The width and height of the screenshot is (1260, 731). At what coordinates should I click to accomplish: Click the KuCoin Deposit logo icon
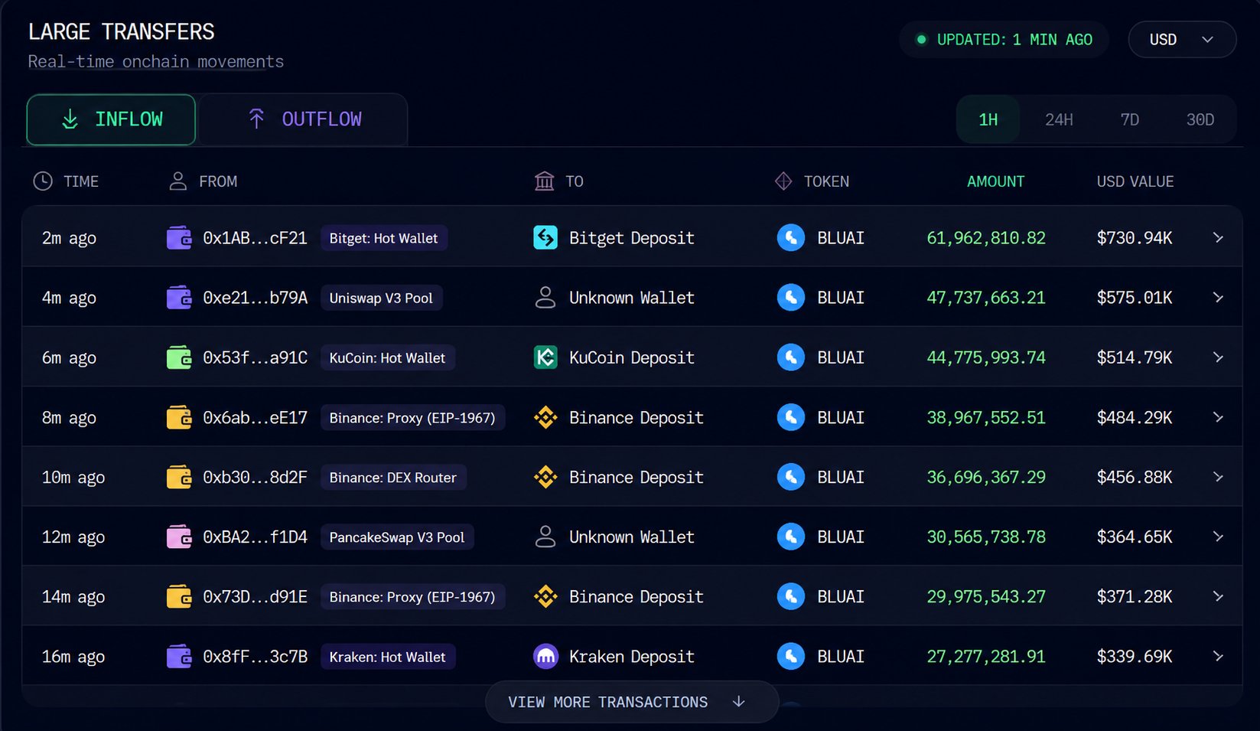(545, 357)
